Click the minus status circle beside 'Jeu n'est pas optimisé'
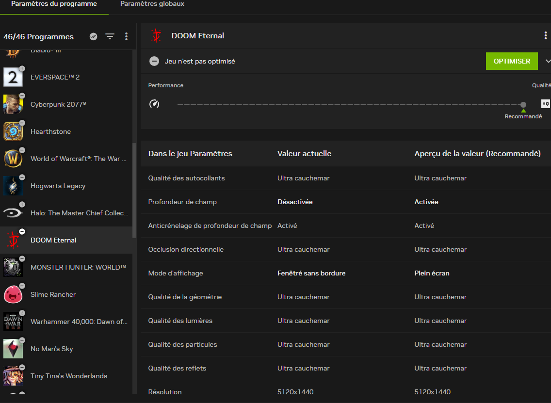The height and width of the screenshot is (403, 551). (154, 61)
